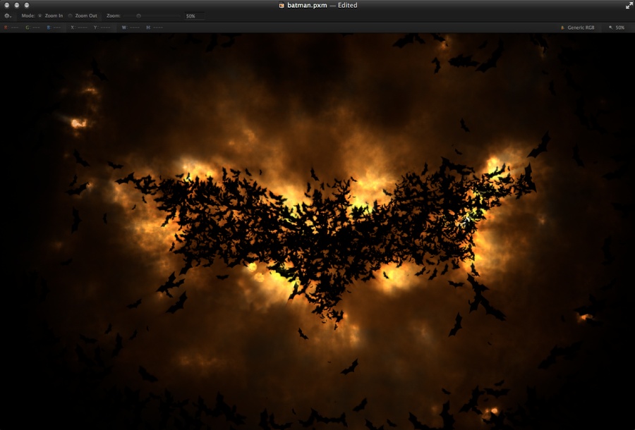Screen dimensions: 635x430
Task: Click the color profile icon beside Generic RGB
Action: click(x=562, y=27)
